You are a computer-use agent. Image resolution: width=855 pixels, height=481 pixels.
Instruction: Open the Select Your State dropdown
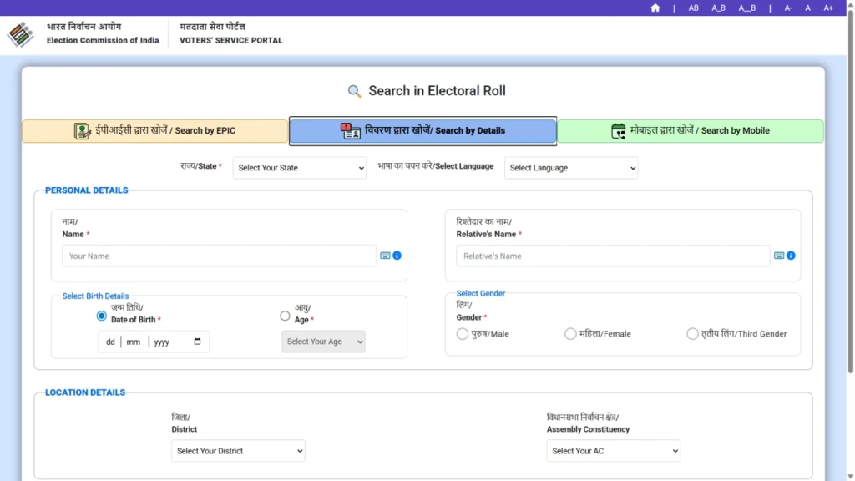click(x=299, y=168)
